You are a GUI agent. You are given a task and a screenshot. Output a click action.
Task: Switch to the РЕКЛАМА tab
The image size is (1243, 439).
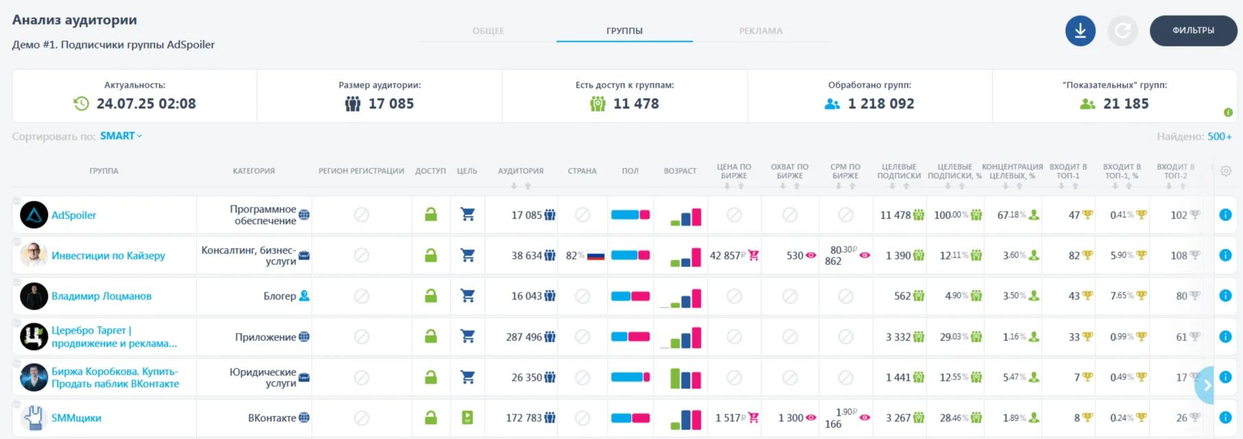[761, 31]
